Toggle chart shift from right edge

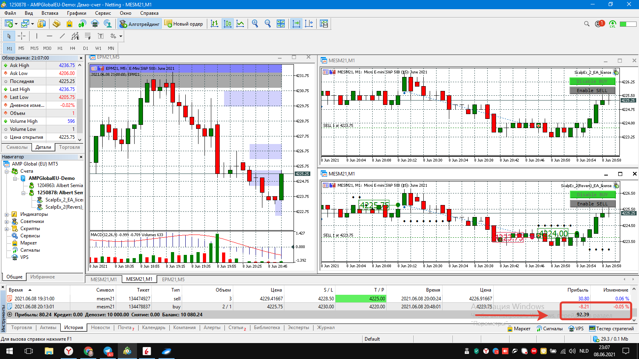[x=309, y=24]
